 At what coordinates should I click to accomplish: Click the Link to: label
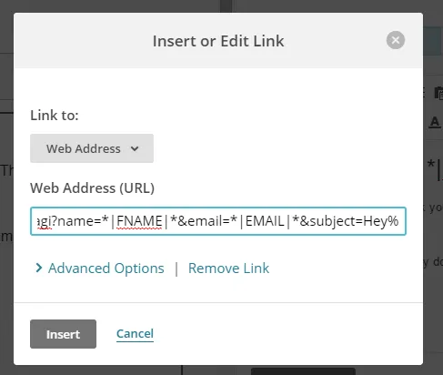(x=55, y=116)
